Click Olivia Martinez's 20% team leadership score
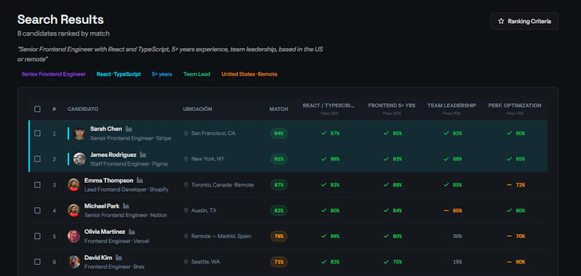The image size is (581, 276). pos(458,236)
